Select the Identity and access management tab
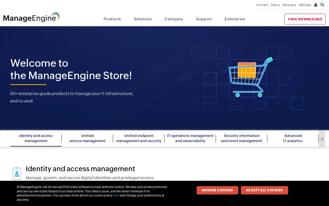Image resolution: width=329 pixels, height=206 pixels. [36, 138]
